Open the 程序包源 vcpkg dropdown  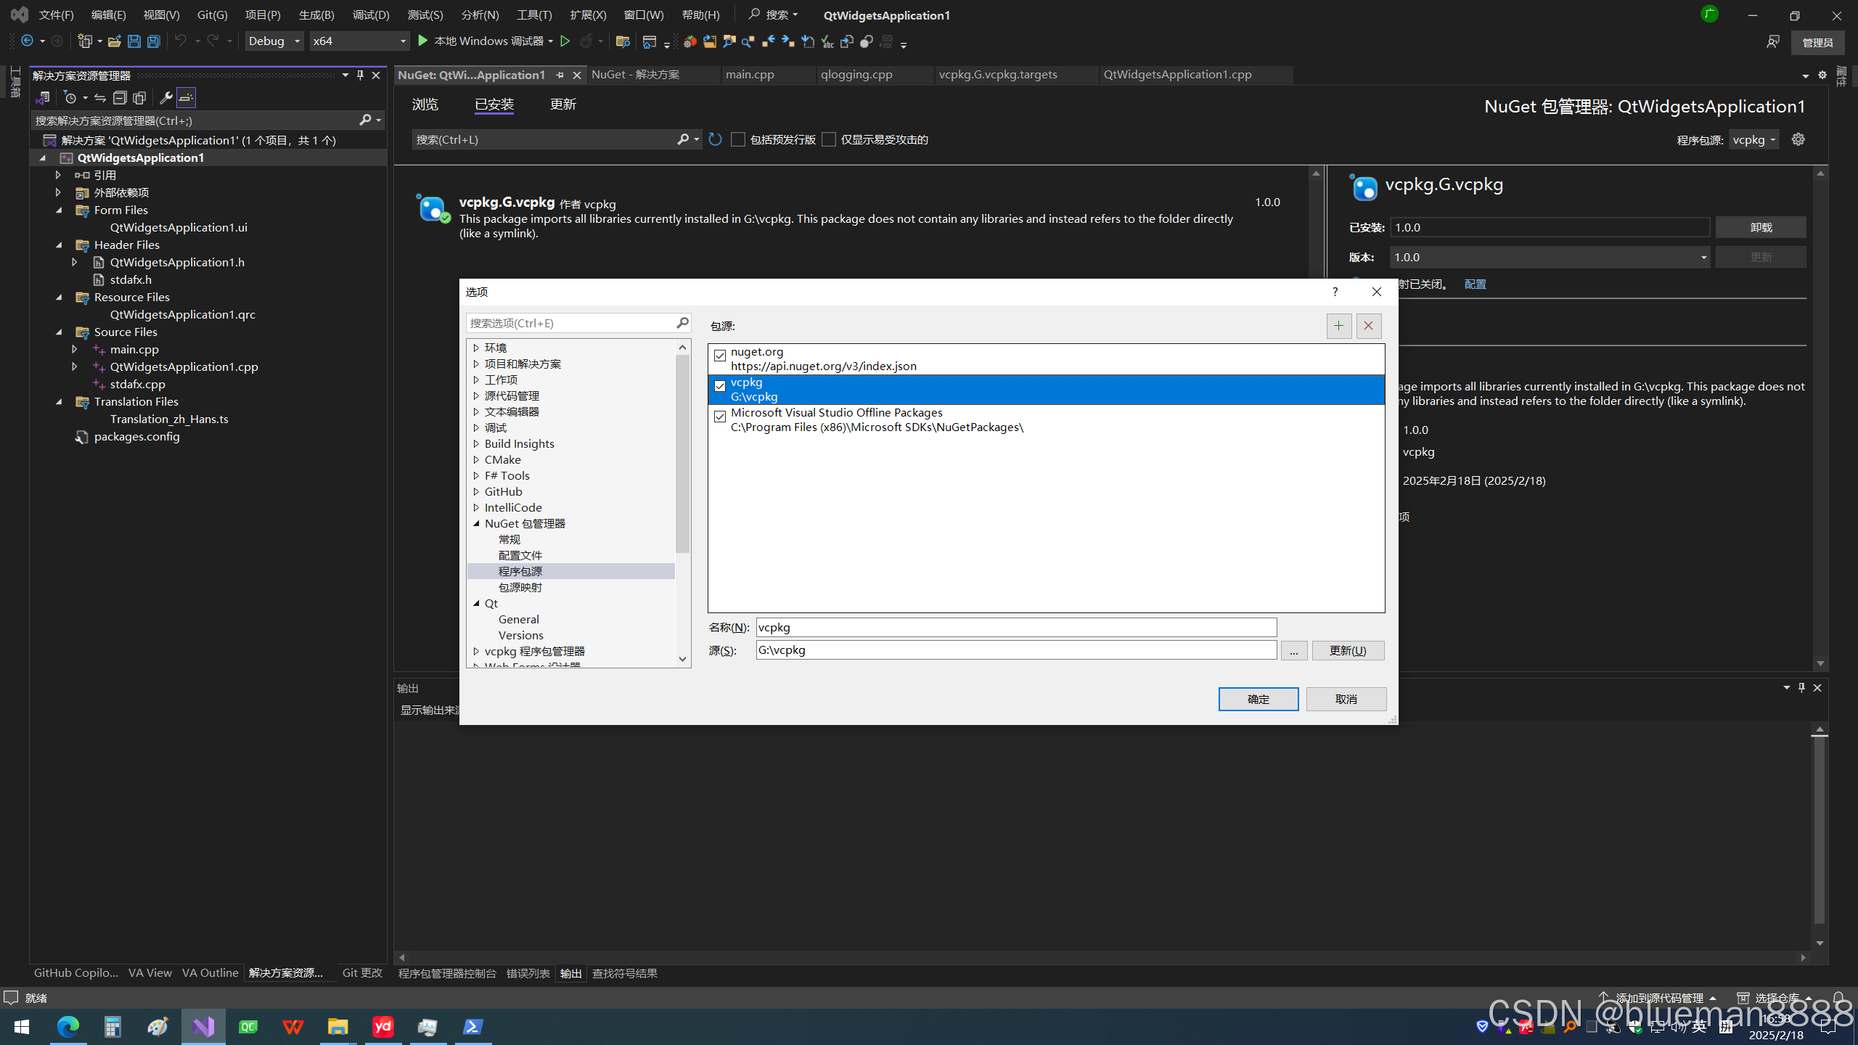(1753, 139)
